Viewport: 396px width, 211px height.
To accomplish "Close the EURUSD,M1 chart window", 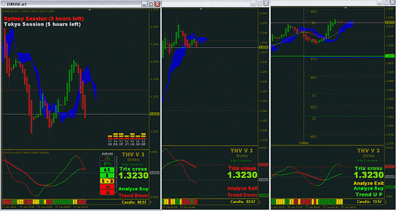I will [157, 4].
